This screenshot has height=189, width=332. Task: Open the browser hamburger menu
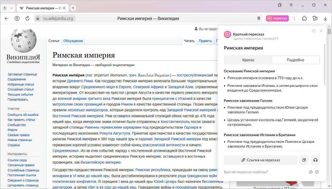(291, 5)
